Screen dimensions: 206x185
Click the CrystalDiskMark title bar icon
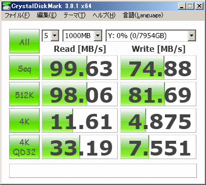(x=6, y=6)
